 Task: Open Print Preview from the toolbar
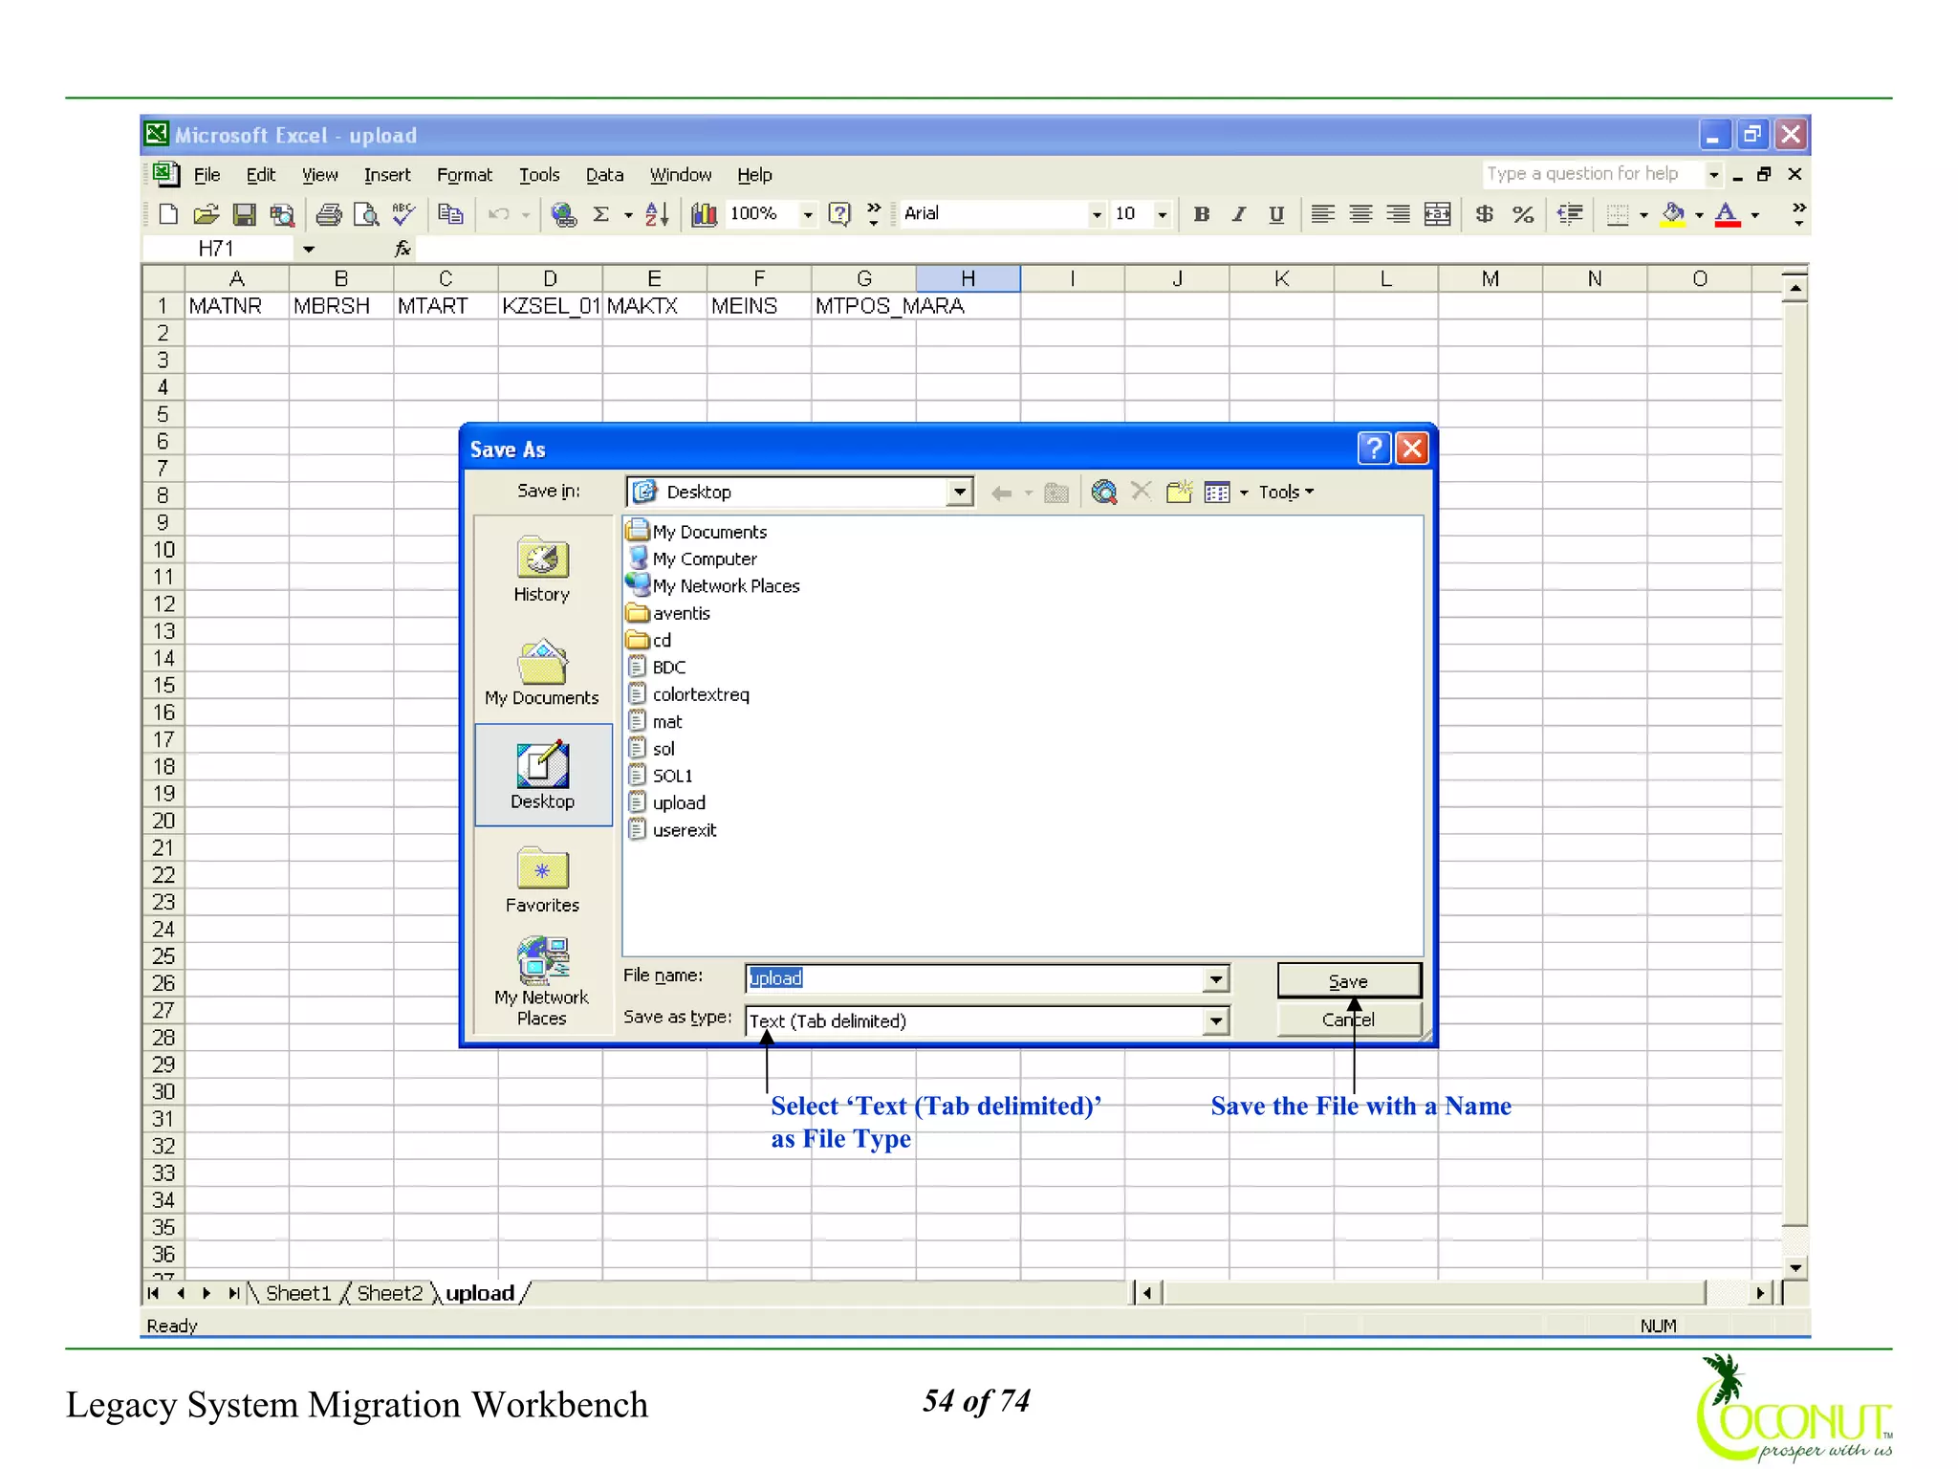point(366,214)
